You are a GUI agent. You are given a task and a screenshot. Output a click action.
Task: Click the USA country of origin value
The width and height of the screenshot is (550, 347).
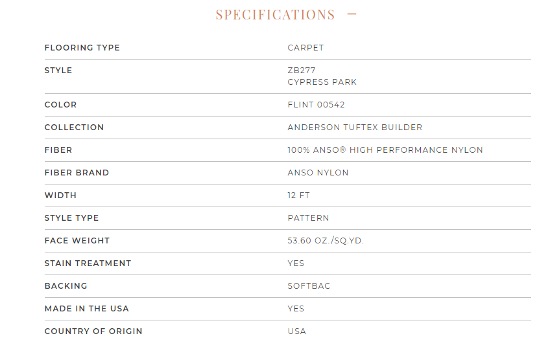tap(297, 331)
